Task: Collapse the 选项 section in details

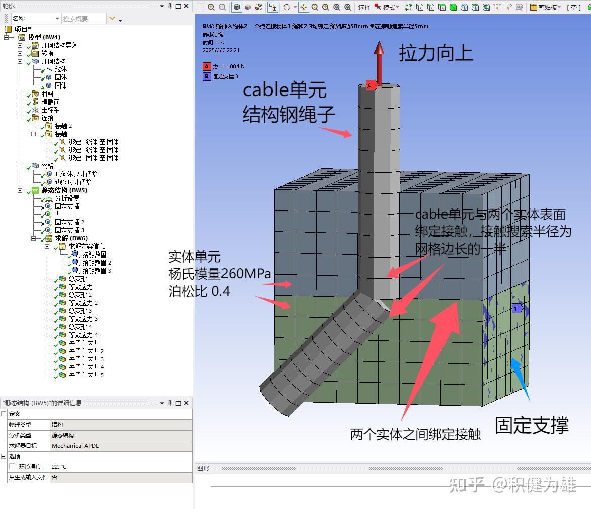Action: 4,456
